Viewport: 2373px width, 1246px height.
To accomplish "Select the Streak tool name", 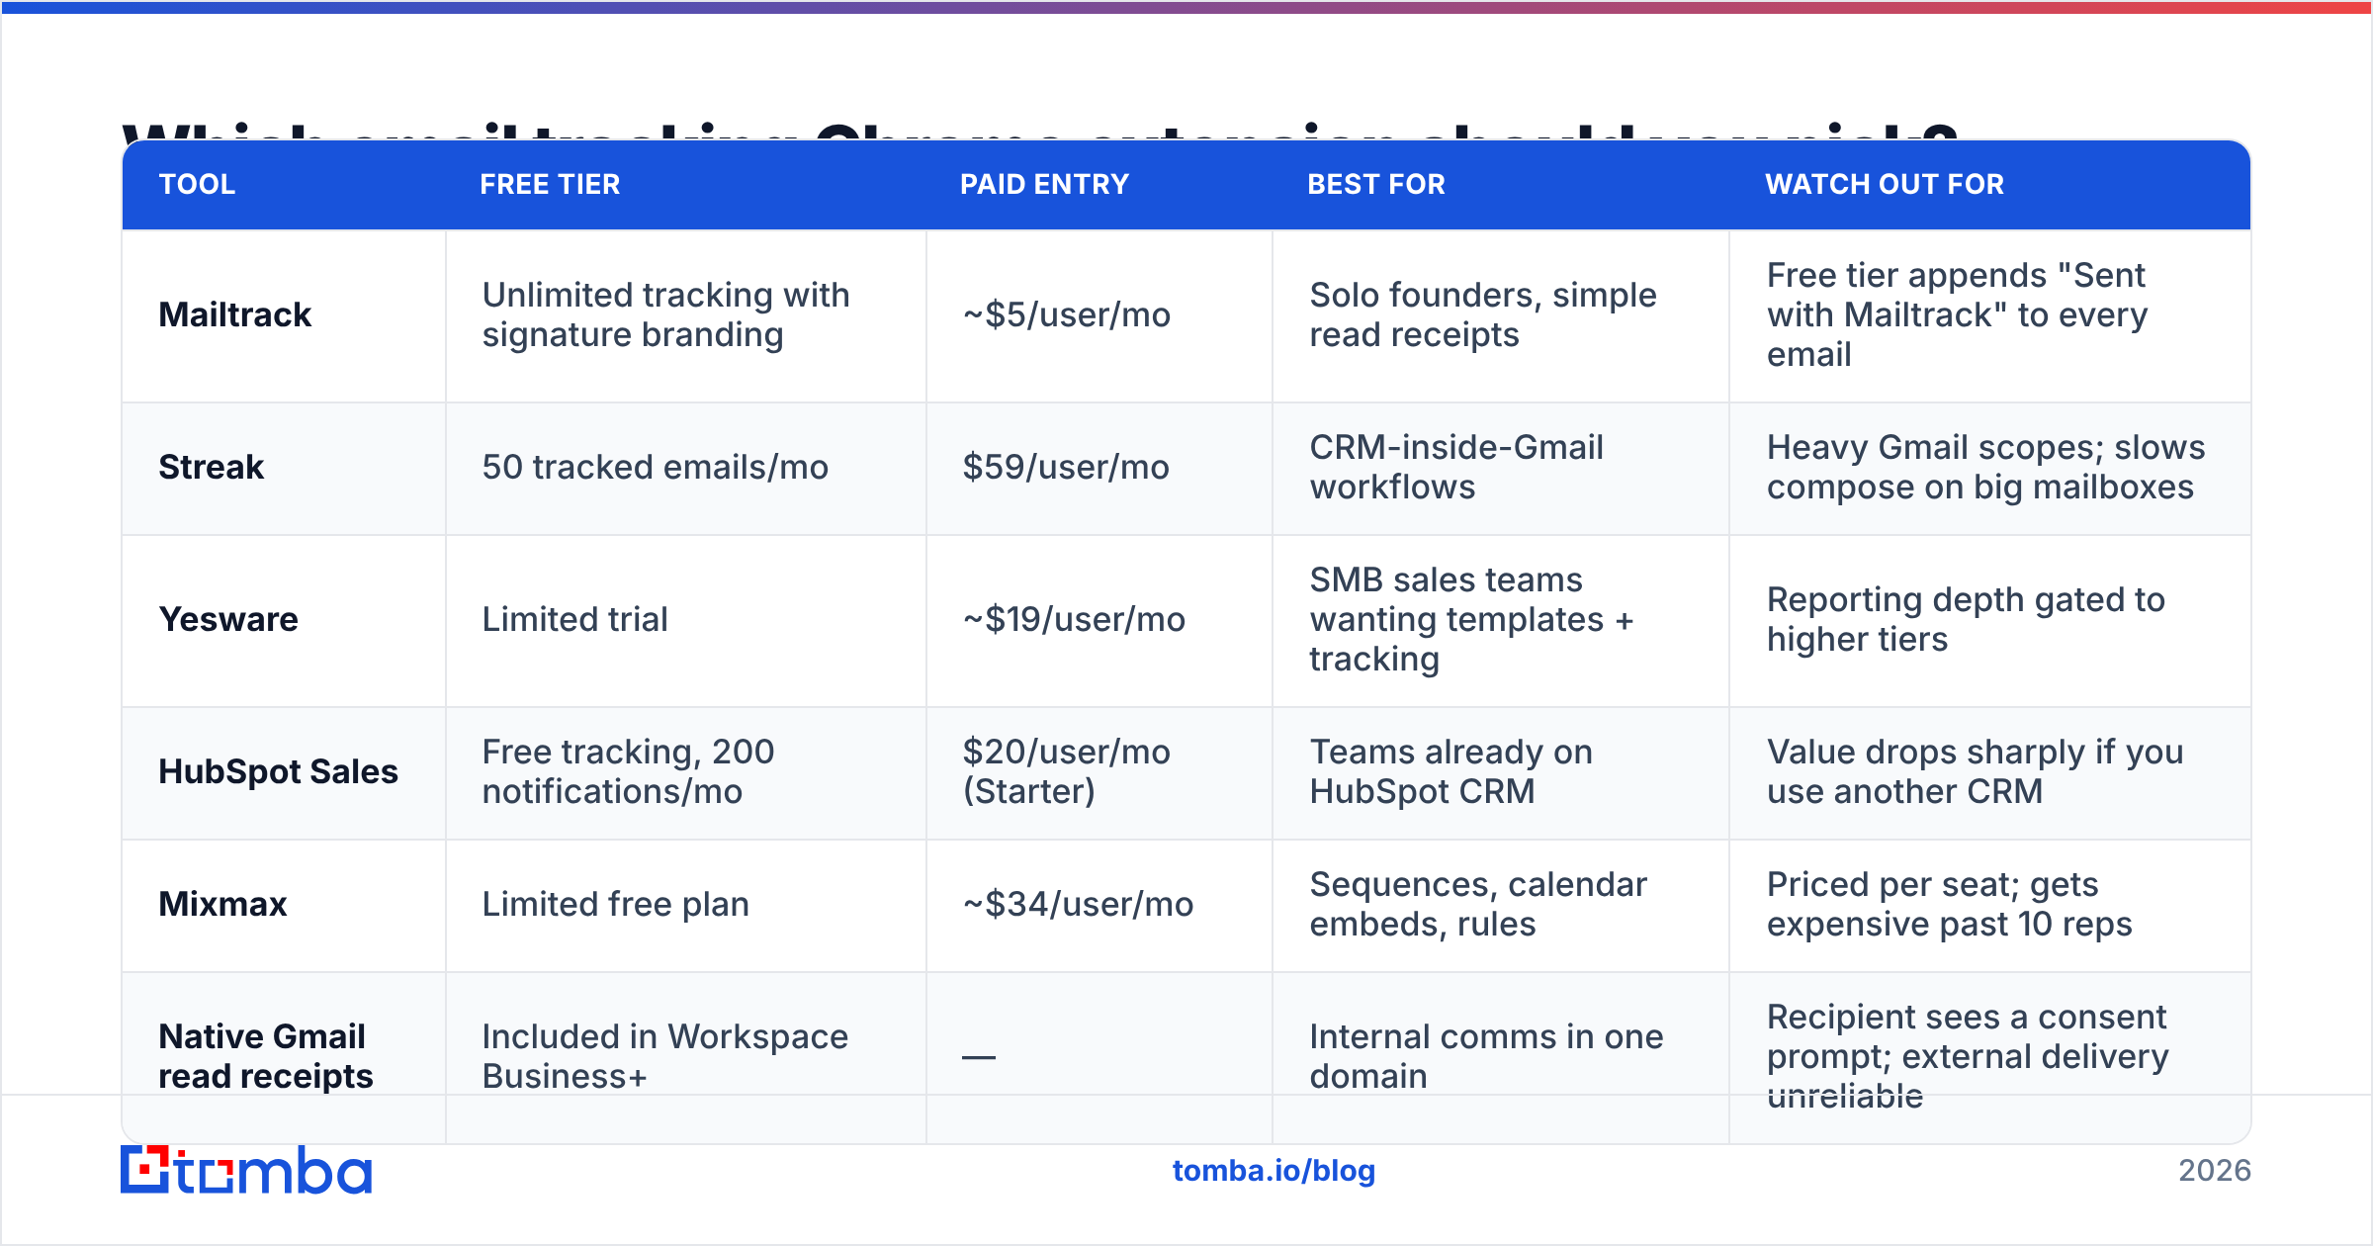I will pyautogui.click(x=212, y=467).
